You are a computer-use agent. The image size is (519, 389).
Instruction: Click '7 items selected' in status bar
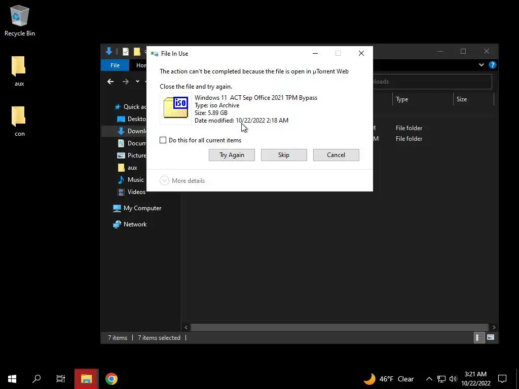coord(159,338)
